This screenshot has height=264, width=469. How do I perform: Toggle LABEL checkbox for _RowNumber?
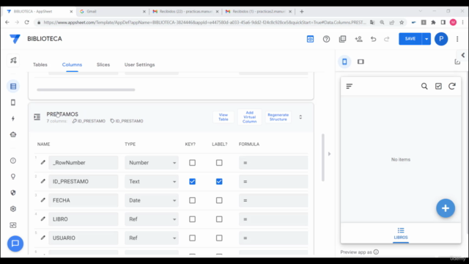coord(219,163)
